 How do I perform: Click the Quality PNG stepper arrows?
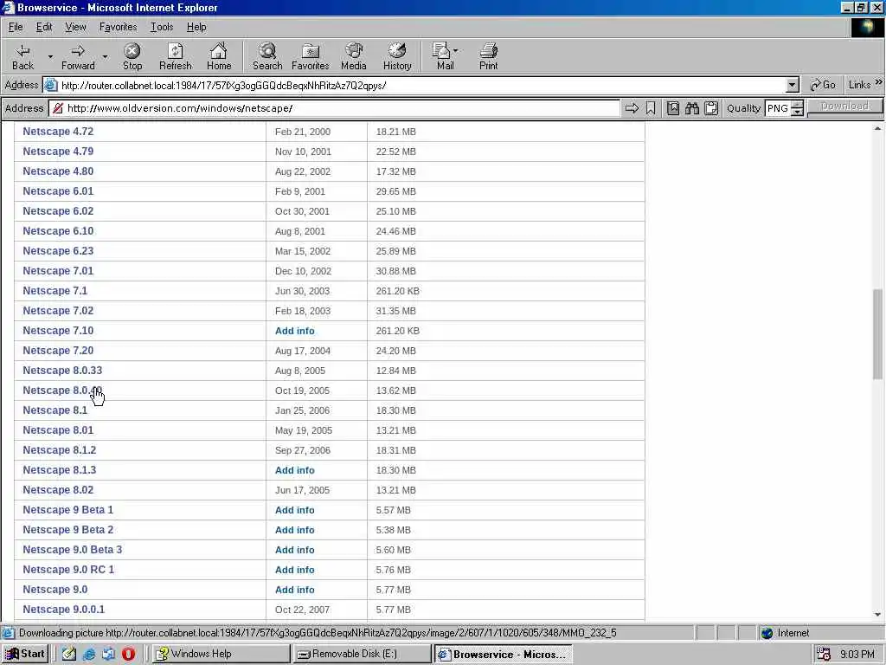[797, 108]
